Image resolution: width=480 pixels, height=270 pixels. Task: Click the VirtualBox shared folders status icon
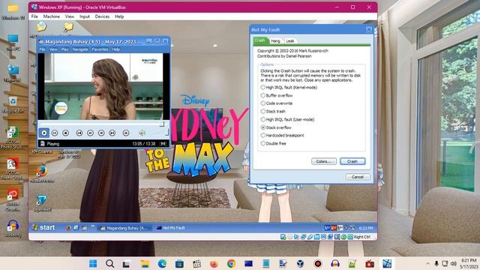(x=316, y=237)
